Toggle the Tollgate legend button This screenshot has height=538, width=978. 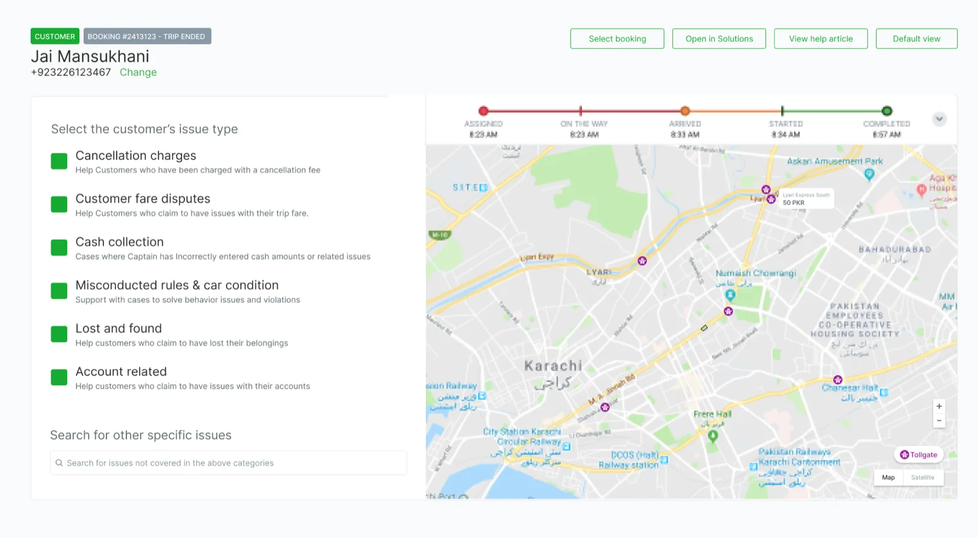click(919, 454)
